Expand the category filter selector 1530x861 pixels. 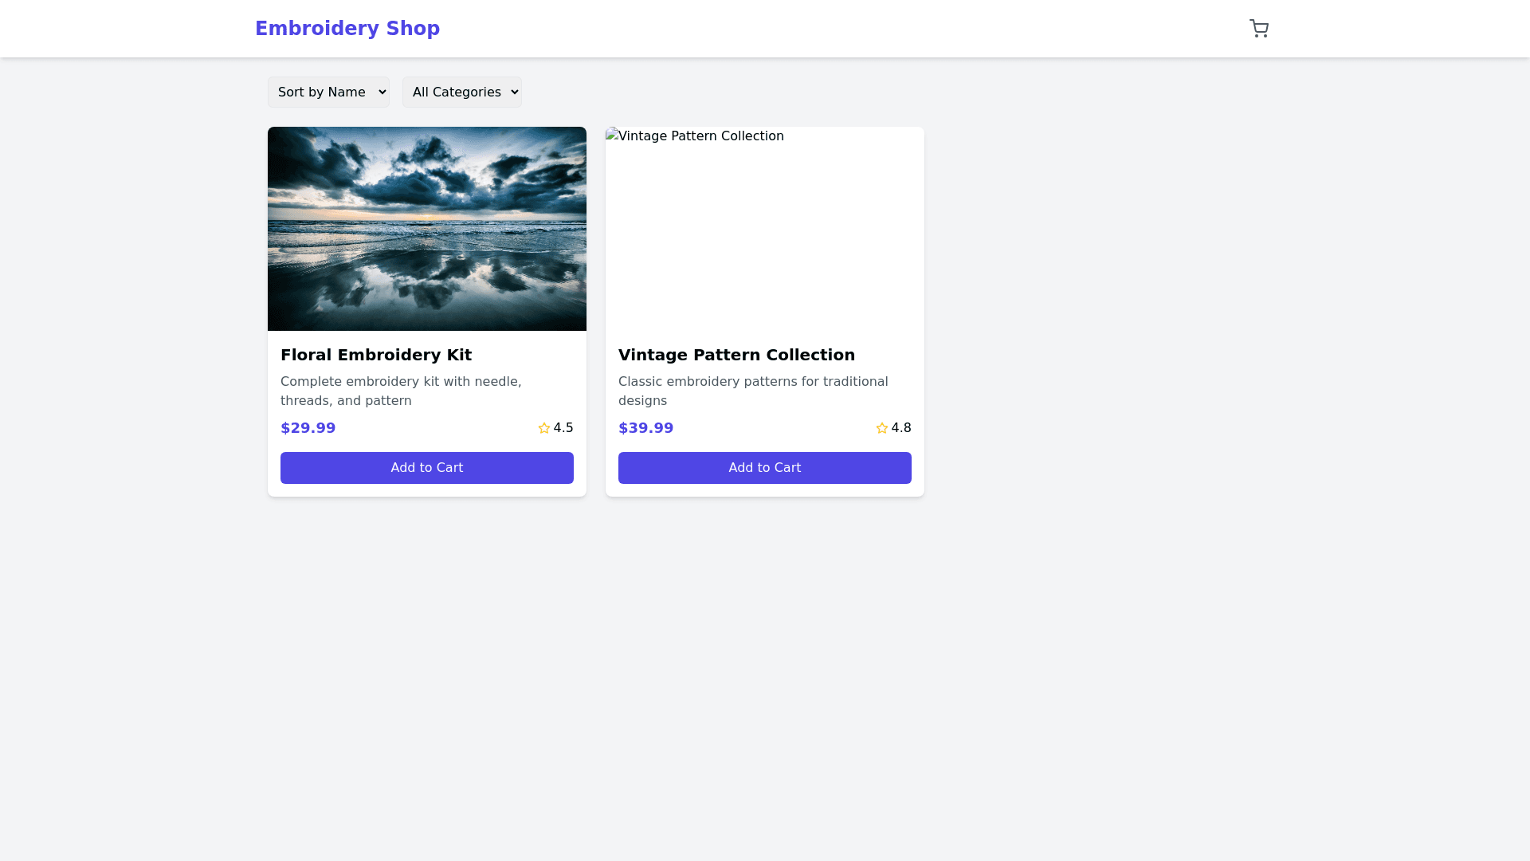461,92
